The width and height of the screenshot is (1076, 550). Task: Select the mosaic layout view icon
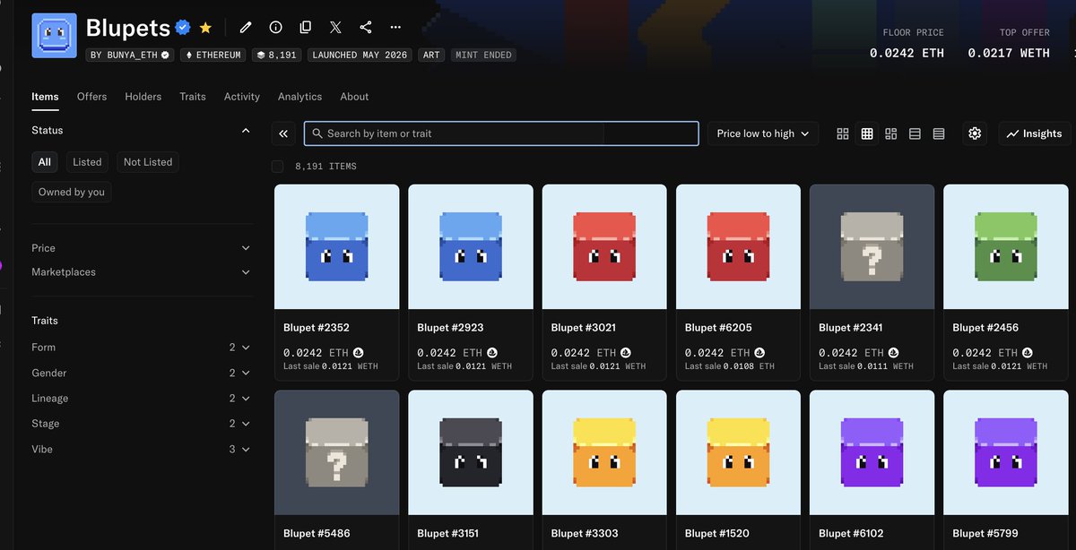click(890, 133)
